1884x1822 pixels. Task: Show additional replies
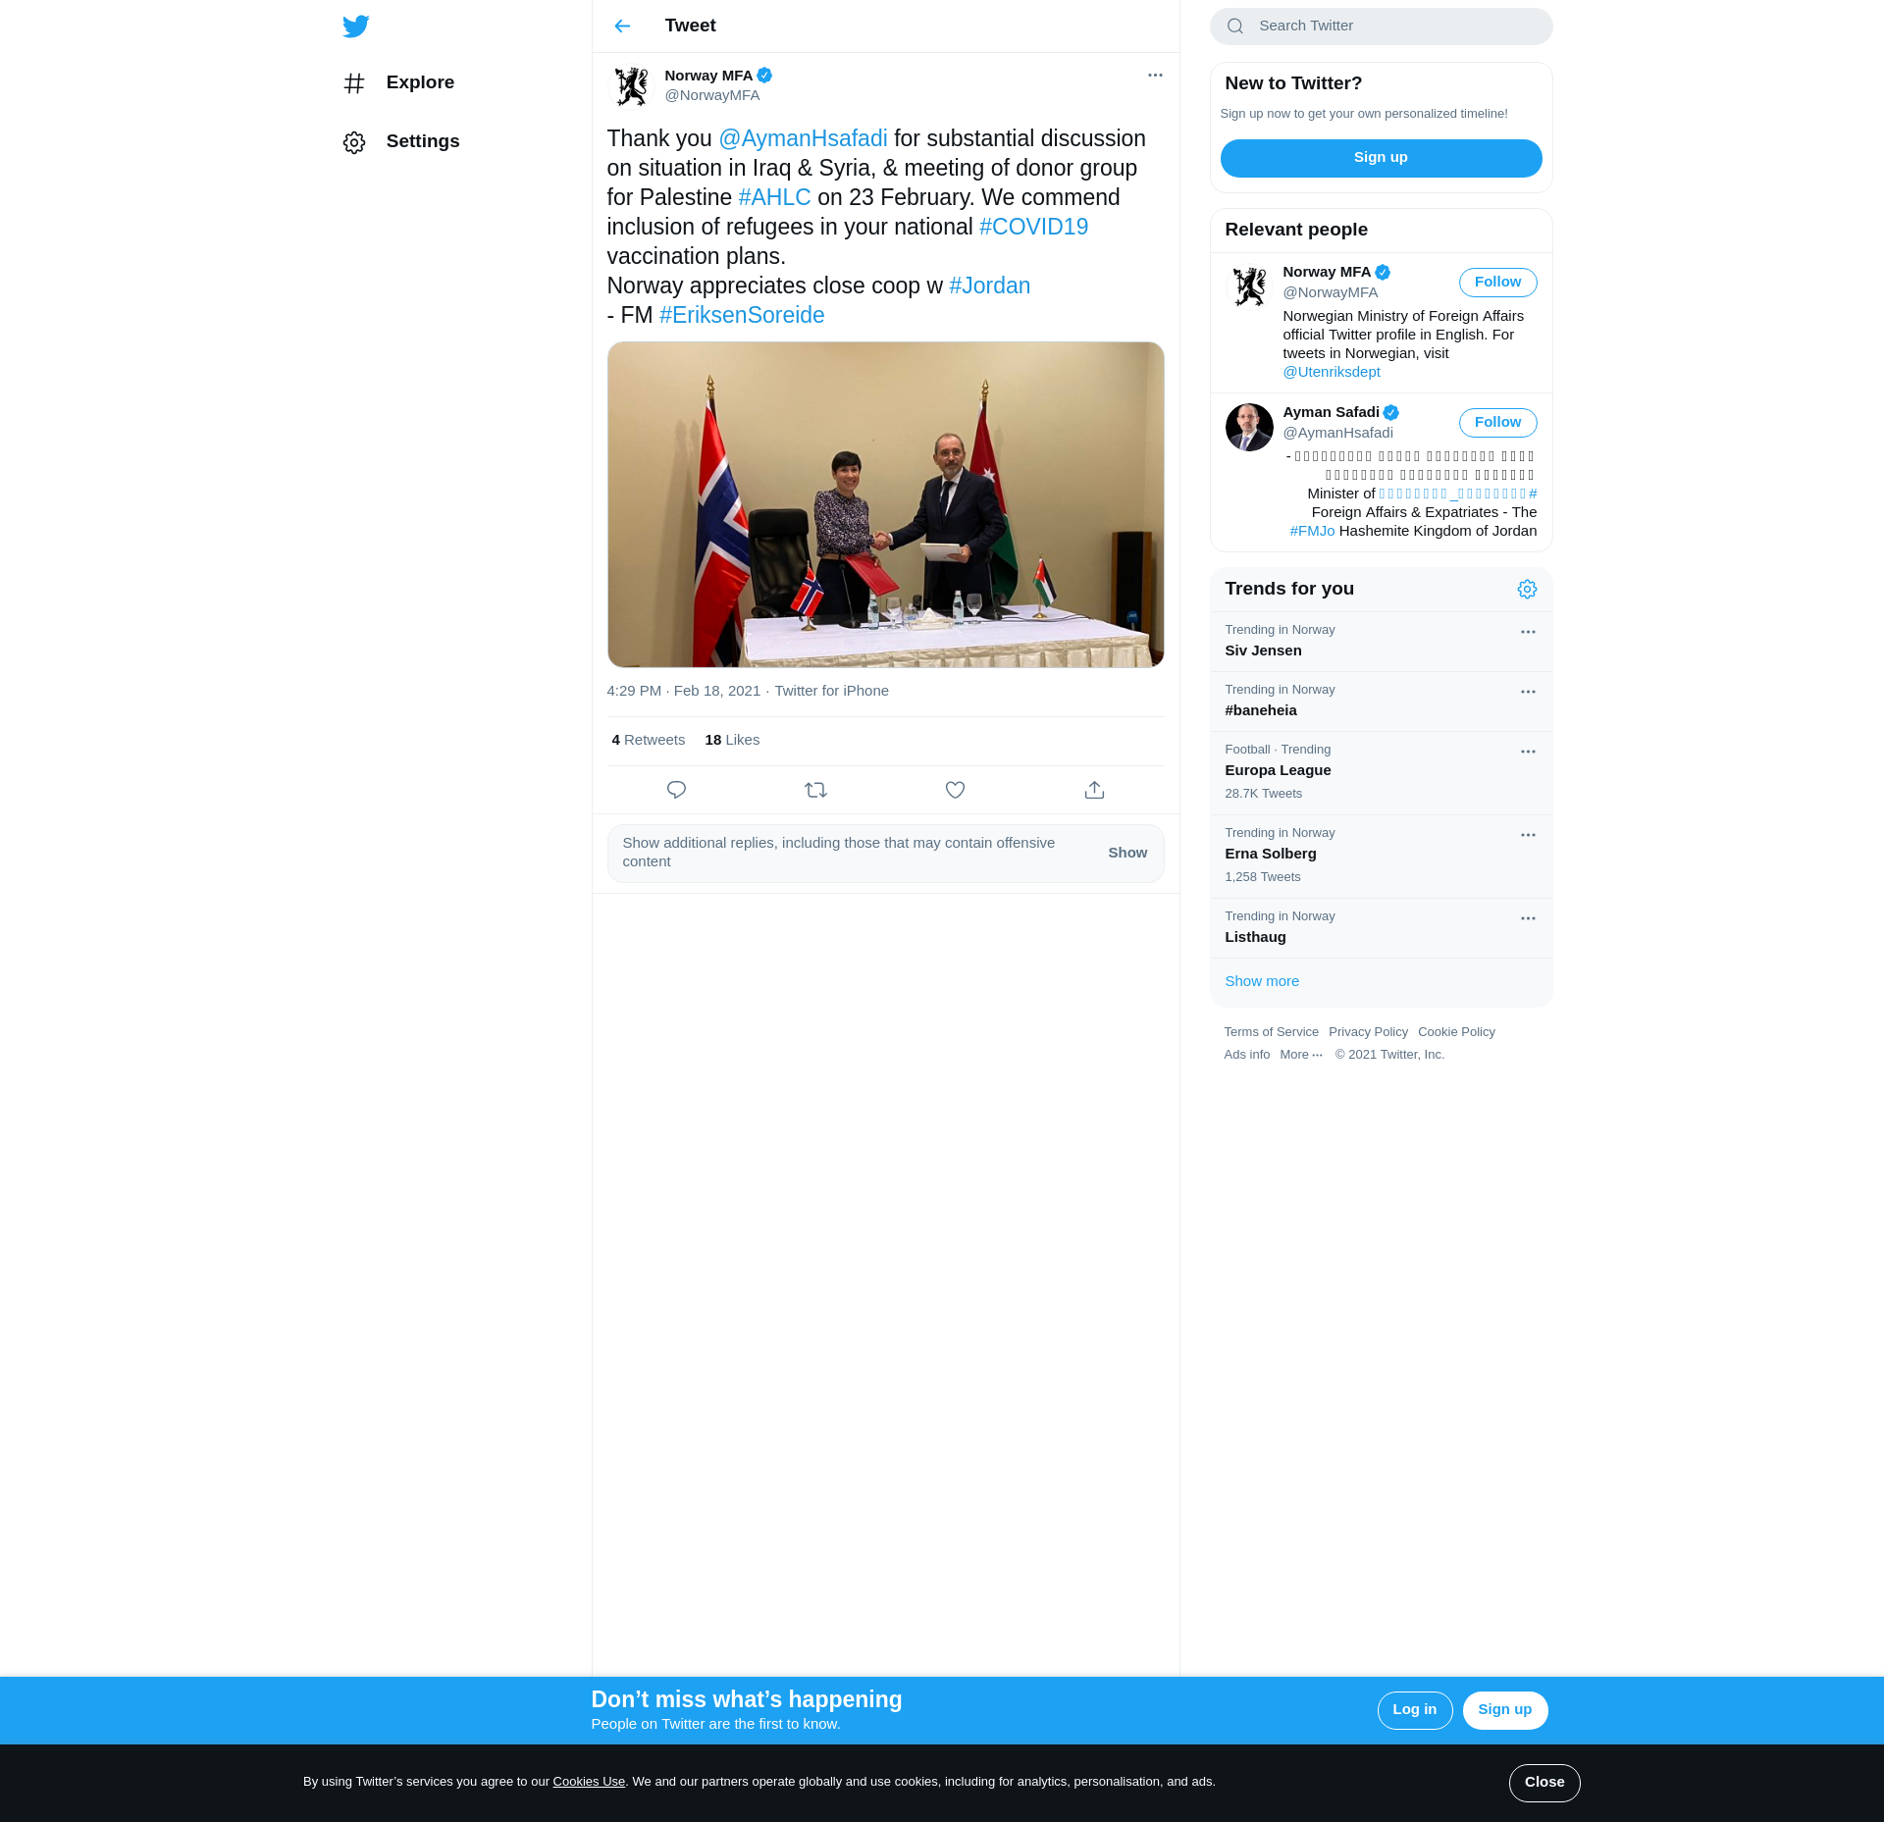[x=1127, y=853]
